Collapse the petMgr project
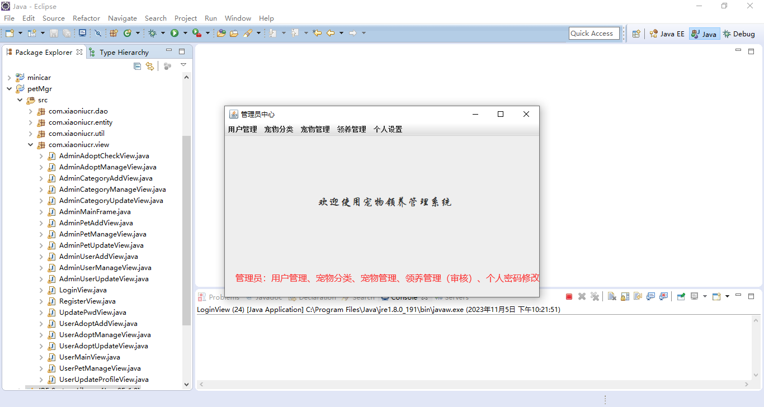Screen dimensions: 764x407 coord(9,89)
